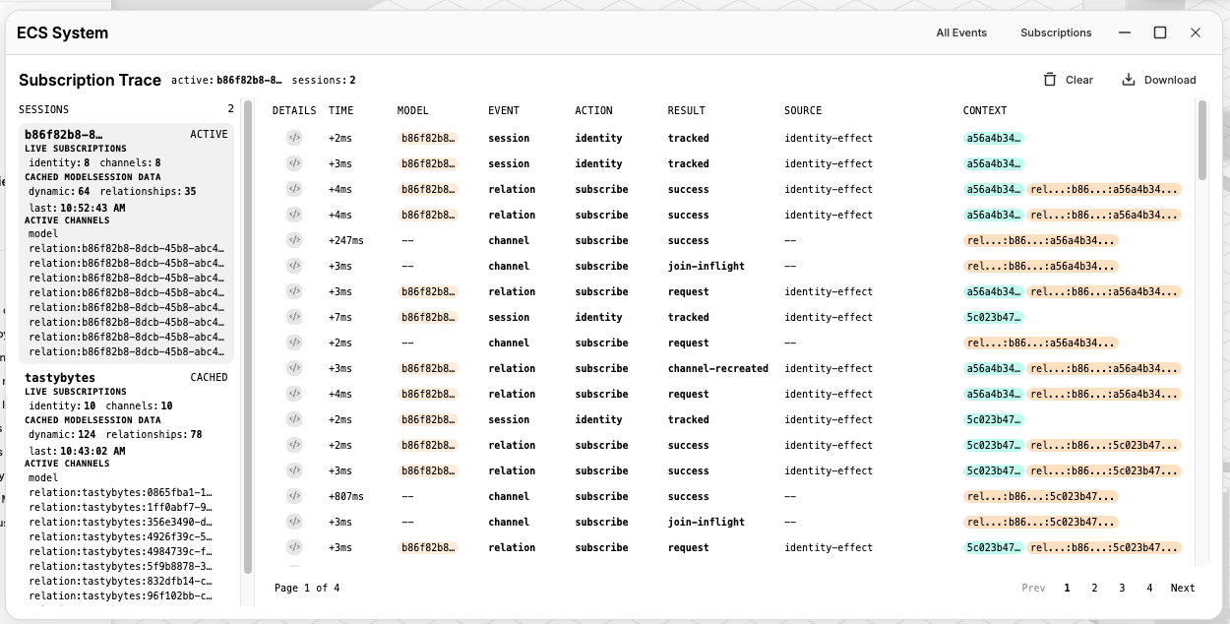Click the 5c023b47 context chip in +7ms row
The image size is (1230, 624).
click(994, 317)
